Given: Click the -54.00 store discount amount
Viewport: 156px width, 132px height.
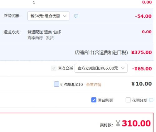Looking at the screenshot, I should point(143,16).
